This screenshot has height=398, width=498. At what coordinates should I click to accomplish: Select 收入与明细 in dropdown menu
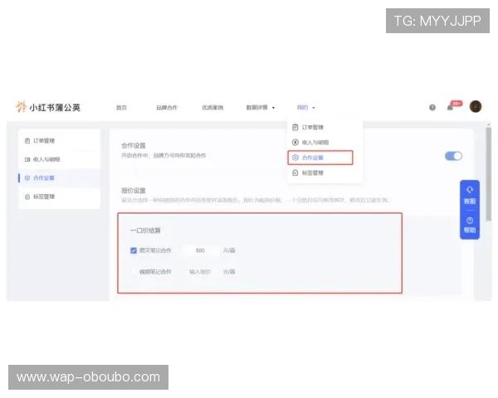[325, 143]
